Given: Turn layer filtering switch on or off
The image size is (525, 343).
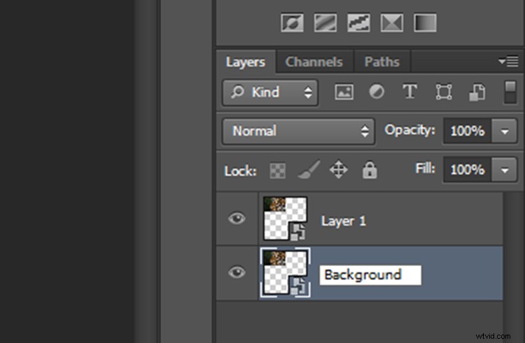Looking at the screenshot, I should point(510,92).
